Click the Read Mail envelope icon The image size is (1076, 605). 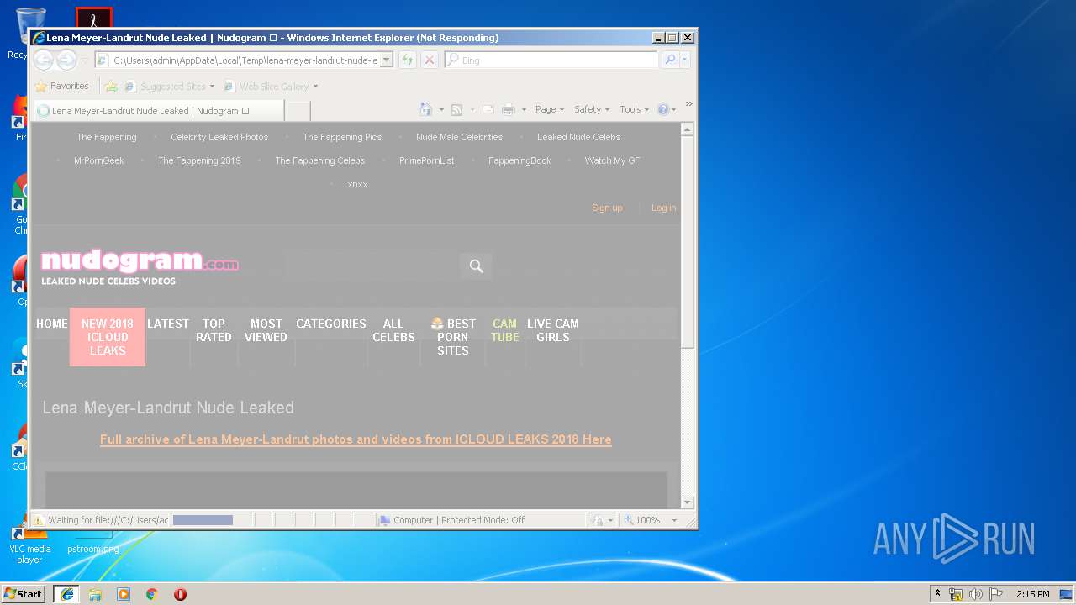coord(488,109)
